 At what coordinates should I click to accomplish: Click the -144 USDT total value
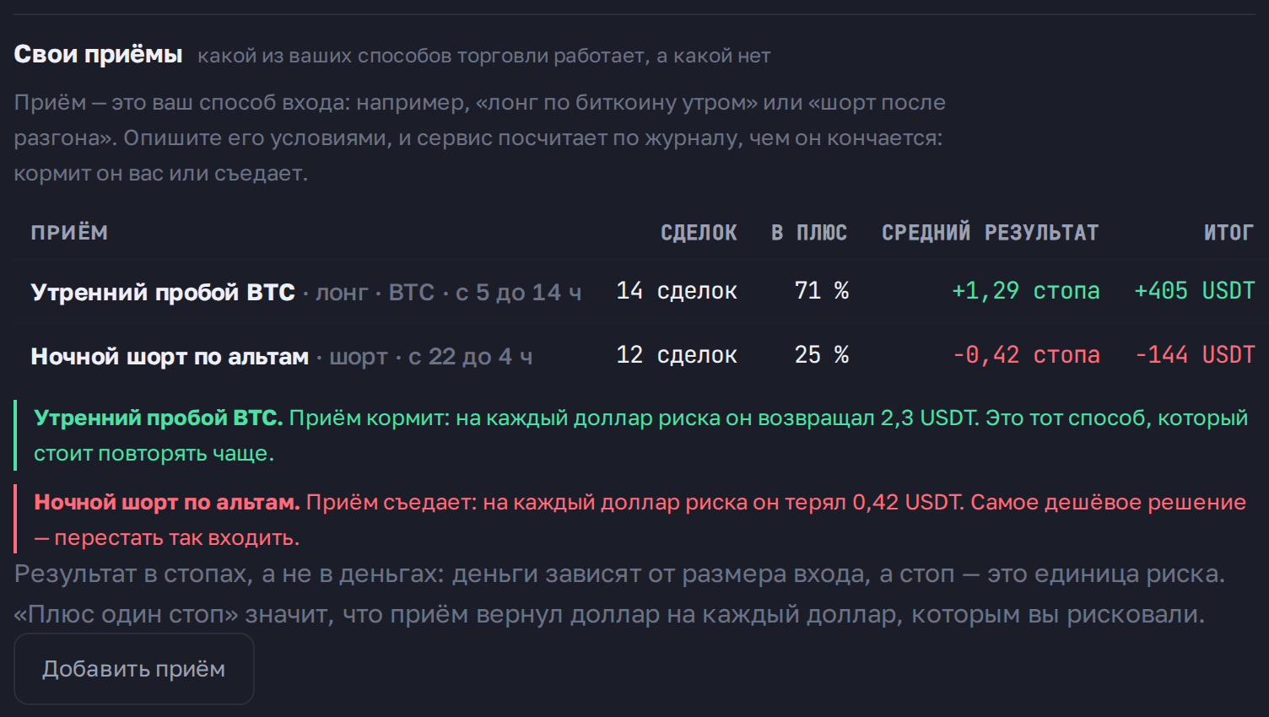[x=1194, y=355]
